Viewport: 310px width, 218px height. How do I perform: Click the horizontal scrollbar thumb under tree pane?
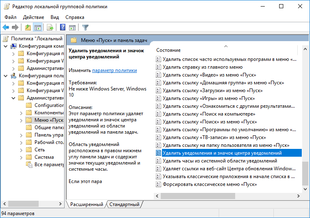[x=23, y=204]
